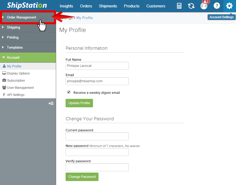Expand the Shipping section
Image resolution: width=236 pixels, height=185 pixels.
(x=28, y=27)
